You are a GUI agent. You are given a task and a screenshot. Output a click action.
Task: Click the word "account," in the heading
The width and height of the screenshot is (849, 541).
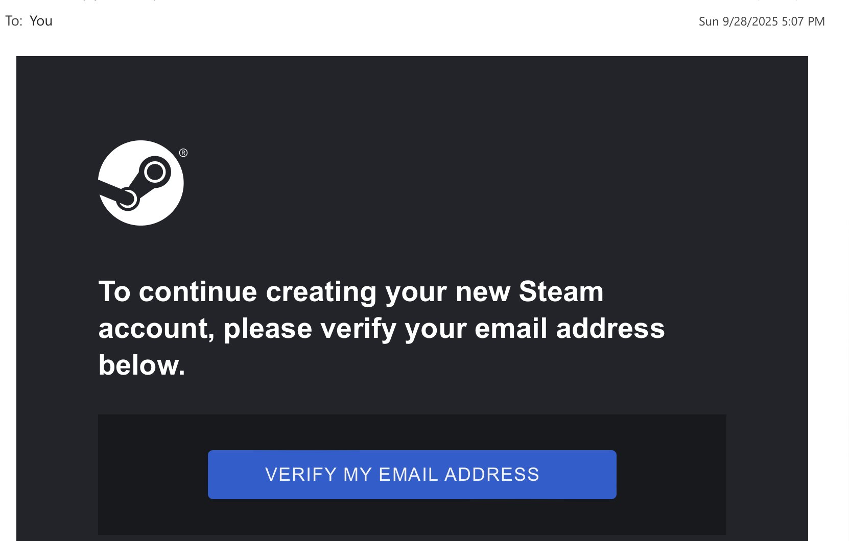(155, 328)
